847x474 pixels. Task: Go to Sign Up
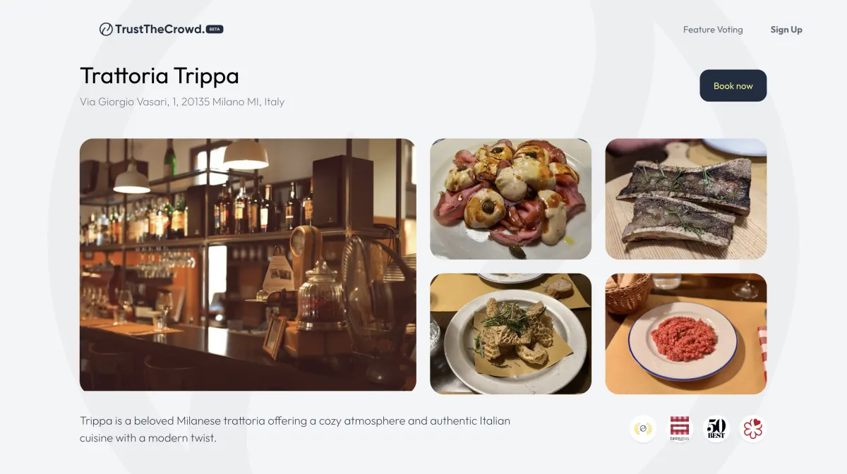coord(786,30)
